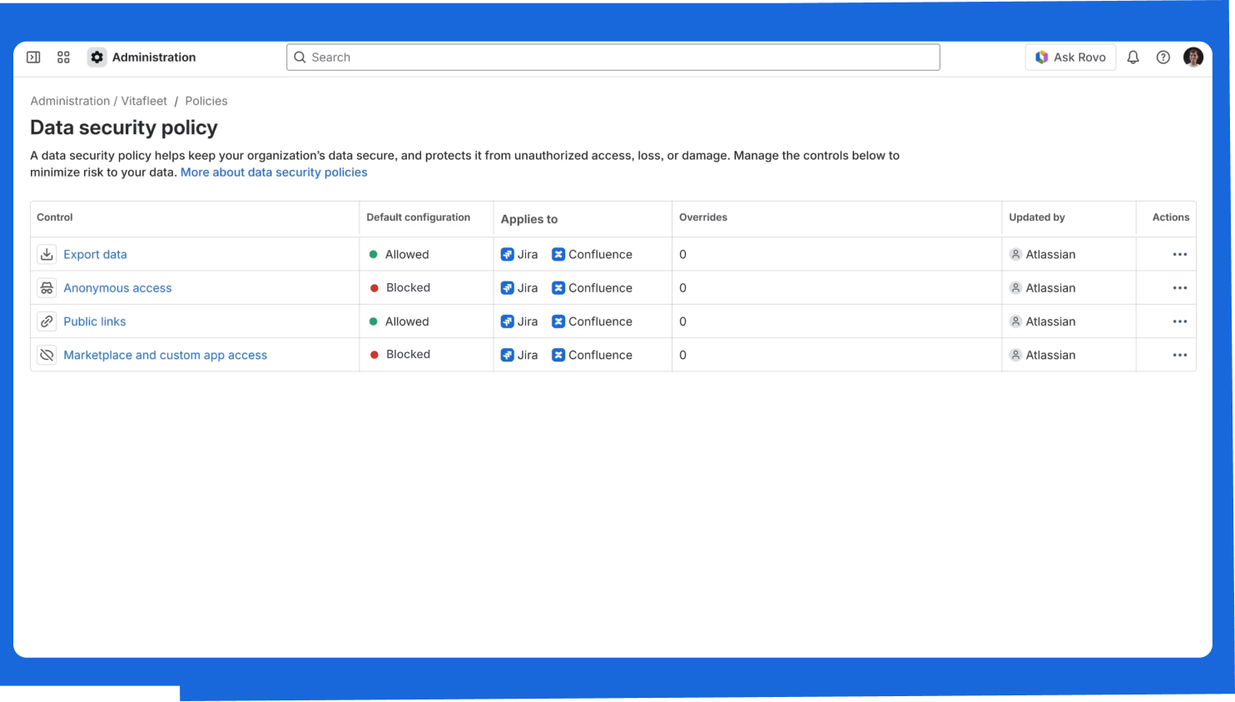Click the Applies to column header

pyautogui.click(x=529, y=219)
